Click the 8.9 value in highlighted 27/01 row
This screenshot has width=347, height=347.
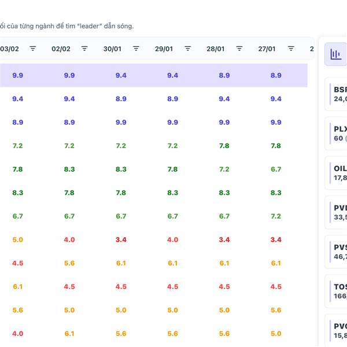tap(276, 76)
